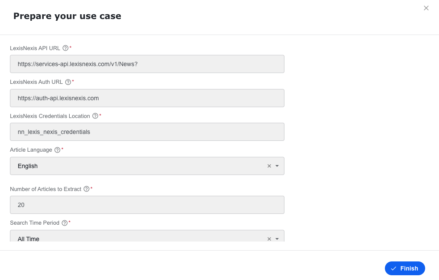Click the Prepare your use case heading
Image resolution: width=439 pixels, height=280 pixels.
(67, 16)
